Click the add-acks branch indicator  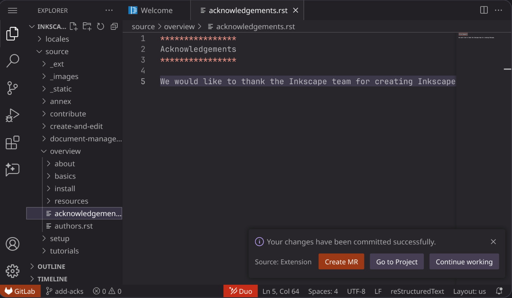pos(64,291)
